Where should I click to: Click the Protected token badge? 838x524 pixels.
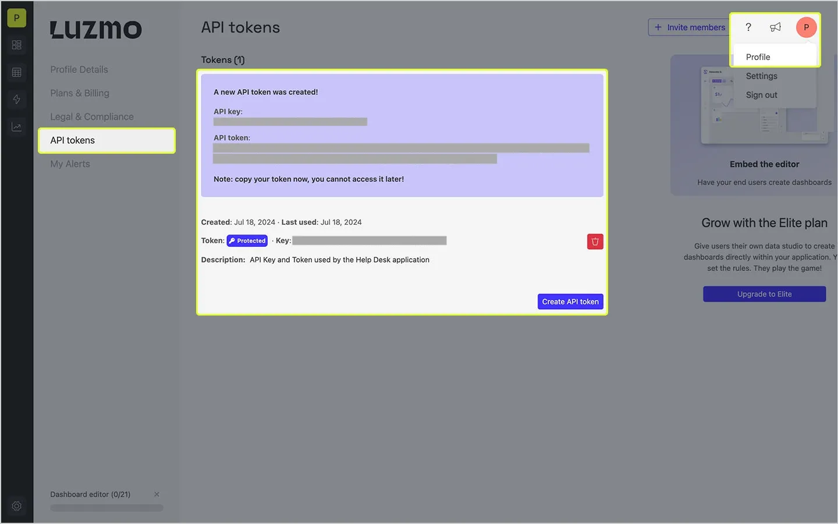coord(247,240)
